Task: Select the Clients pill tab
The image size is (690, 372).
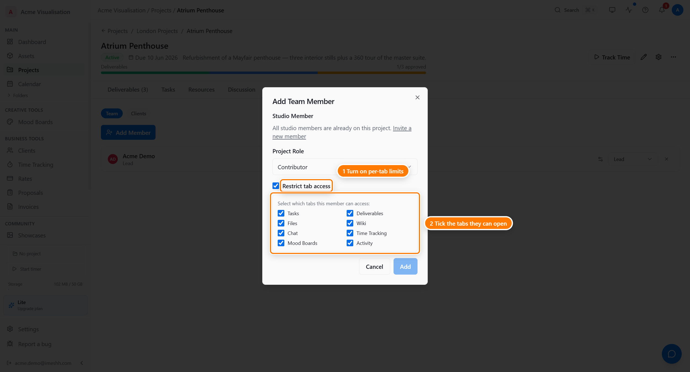Action: 138,113
